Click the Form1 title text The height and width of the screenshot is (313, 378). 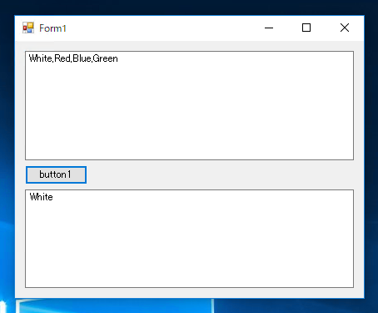point(52,28)
